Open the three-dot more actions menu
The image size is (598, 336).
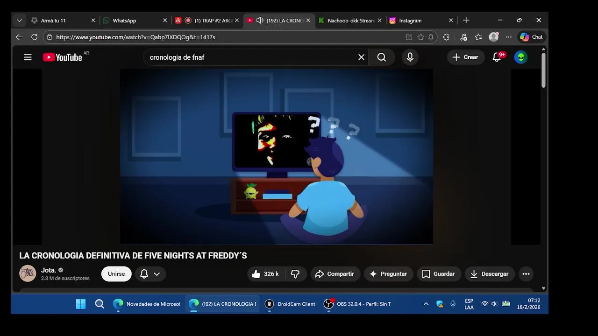[526, 274]
